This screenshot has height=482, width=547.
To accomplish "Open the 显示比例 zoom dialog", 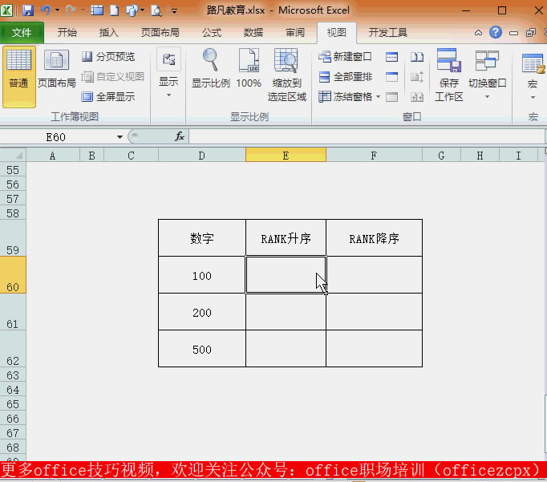I will pos(211,69).
